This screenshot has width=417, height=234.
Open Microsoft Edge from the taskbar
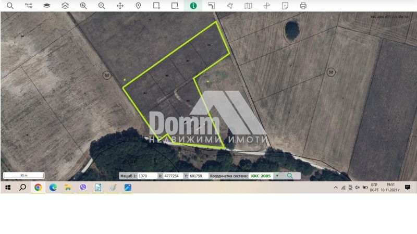[x=53, y=188]
